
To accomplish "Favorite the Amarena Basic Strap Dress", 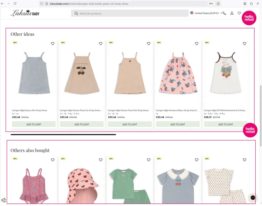I will 196,44.
